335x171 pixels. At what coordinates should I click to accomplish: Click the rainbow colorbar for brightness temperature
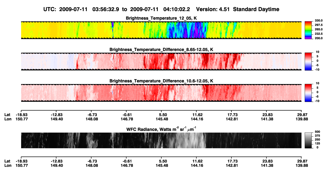coord(308,30)
